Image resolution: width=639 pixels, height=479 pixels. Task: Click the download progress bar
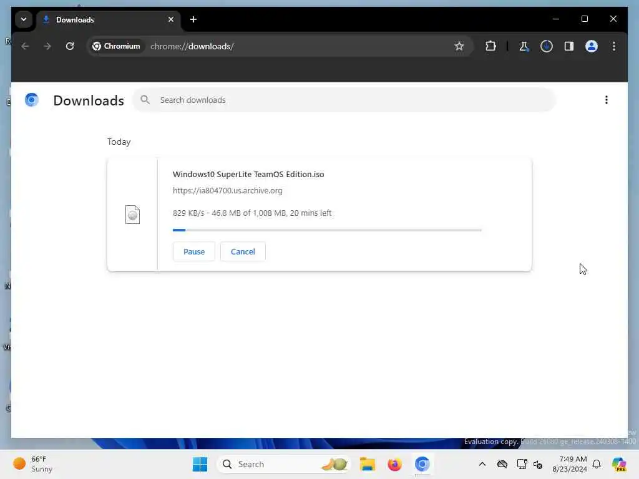click(327, 230)
